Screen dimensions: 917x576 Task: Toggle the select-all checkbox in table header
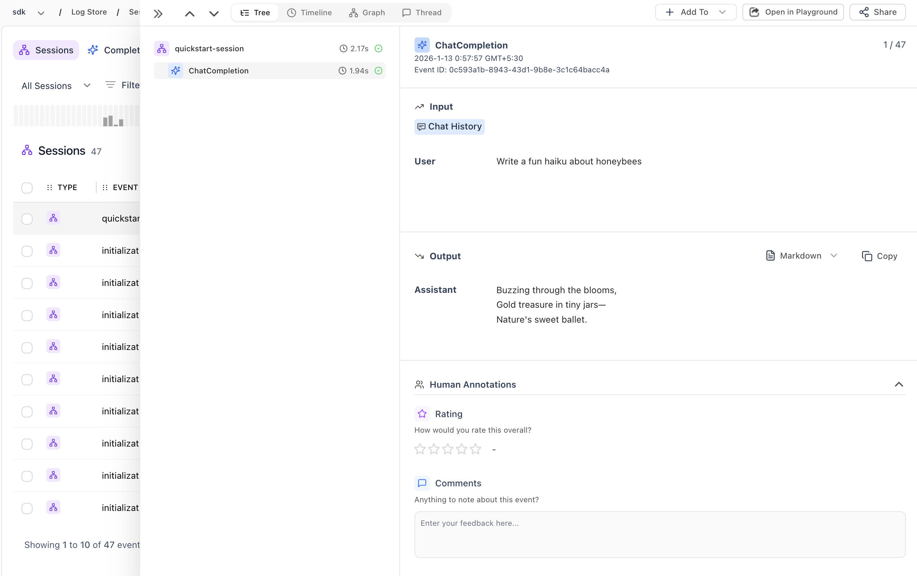coord(27,188)
